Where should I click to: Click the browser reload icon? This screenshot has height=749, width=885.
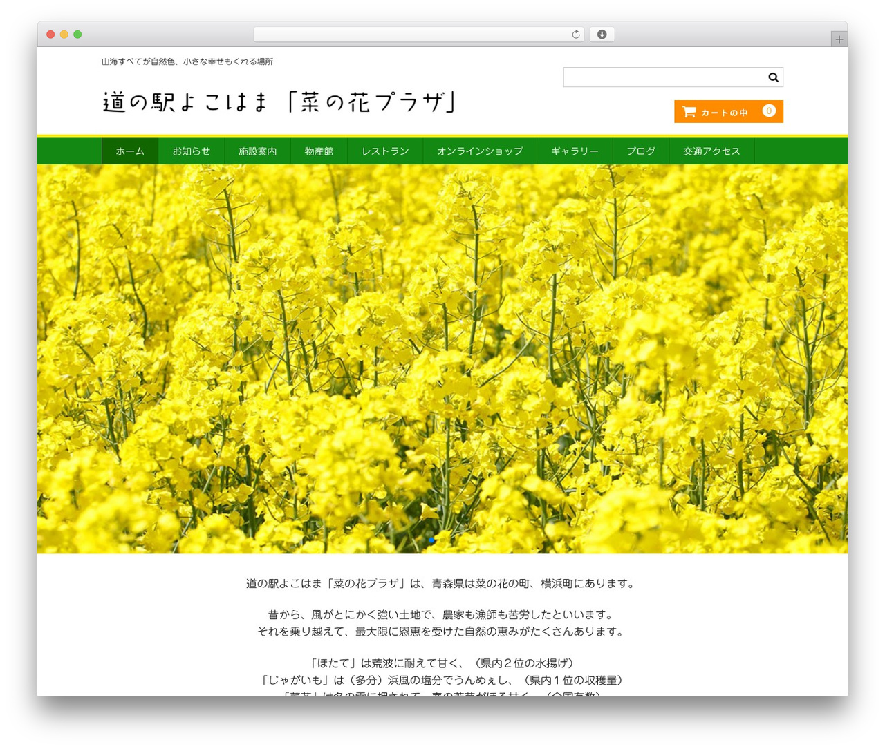point(576,35)
